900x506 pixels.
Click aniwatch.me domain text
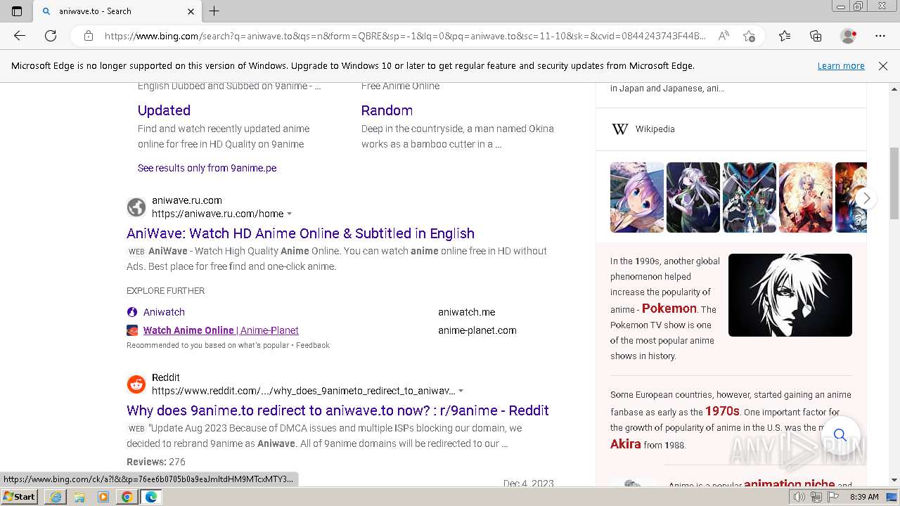[466, 312]
